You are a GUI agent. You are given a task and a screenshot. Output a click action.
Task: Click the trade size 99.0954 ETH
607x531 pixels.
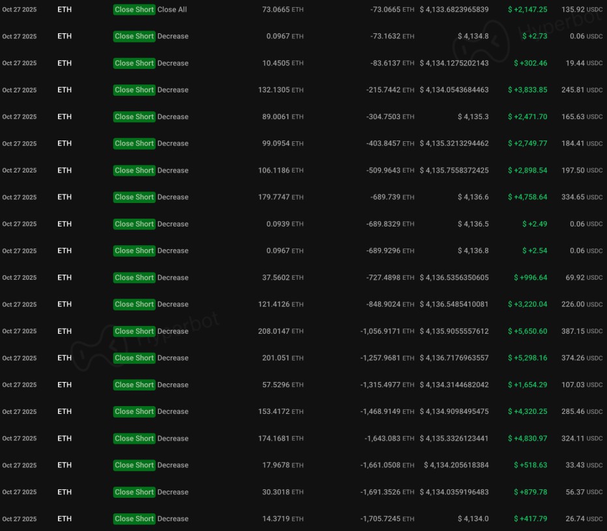click(283, 143)
